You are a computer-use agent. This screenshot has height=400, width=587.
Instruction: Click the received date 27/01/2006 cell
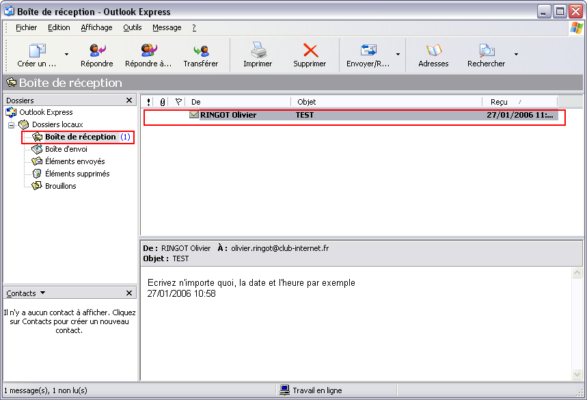click(x=519, y=115)
